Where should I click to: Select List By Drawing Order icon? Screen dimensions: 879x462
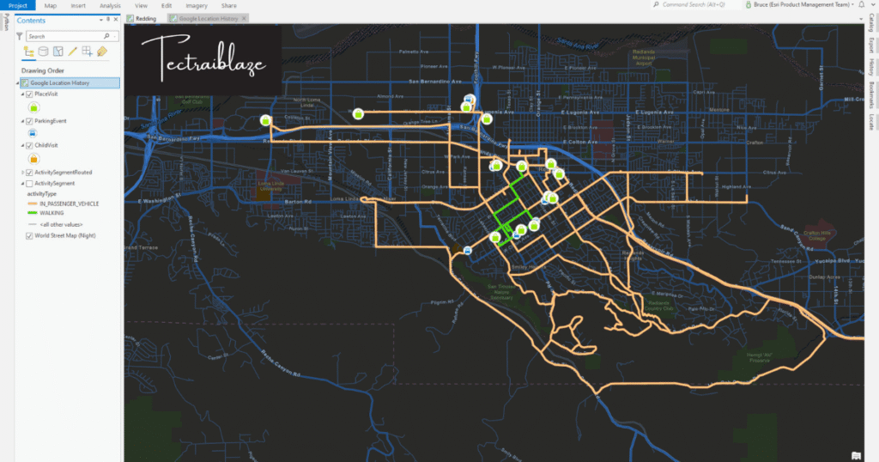[x=28, y=52]
